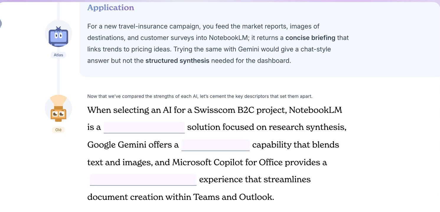
Task: Click "document creation within Teams and Outlook" line
Action: (181, 197)
